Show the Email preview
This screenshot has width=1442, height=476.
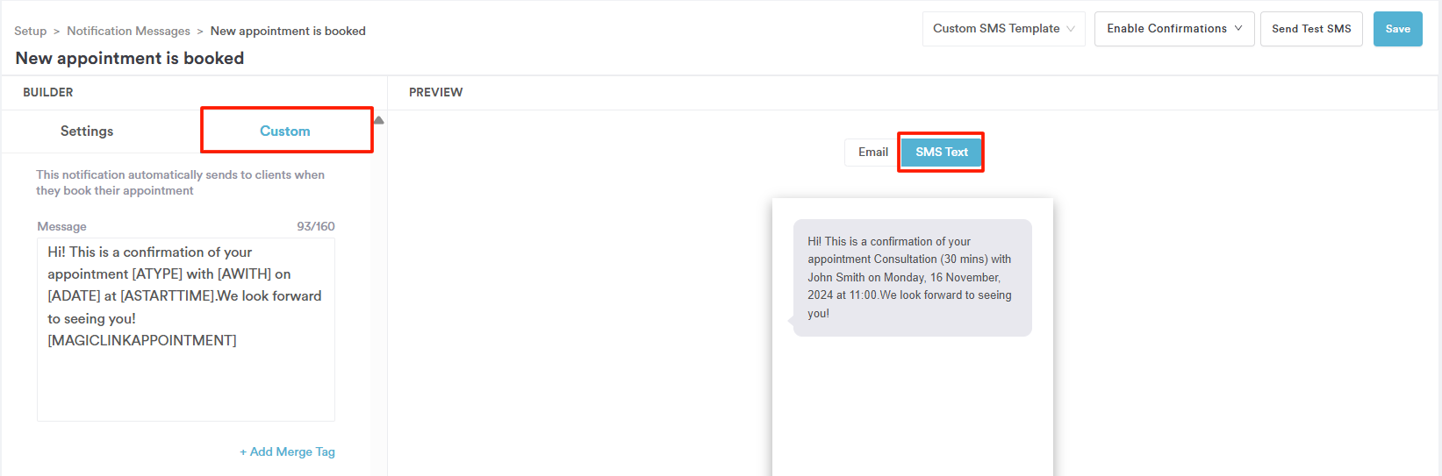(872, 152)
